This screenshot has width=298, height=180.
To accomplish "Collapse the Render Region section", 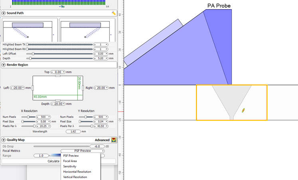I will [4, 65].
